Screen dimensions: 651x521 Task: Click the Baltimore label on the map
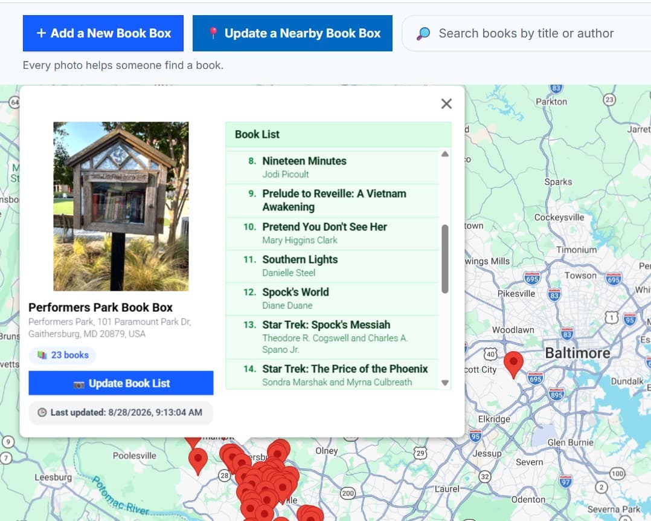pyautogui.click(x=577, y=353)
